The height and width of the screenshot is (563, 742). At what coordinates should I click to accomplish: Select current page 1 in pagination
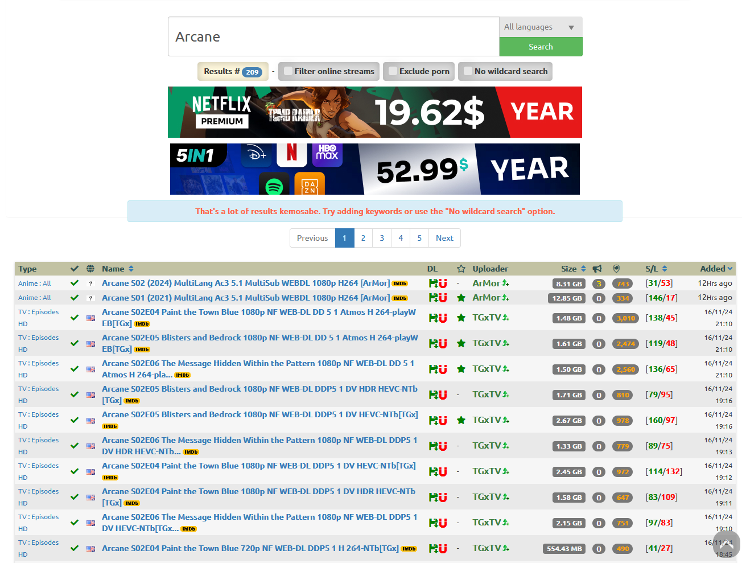point(344,238)
